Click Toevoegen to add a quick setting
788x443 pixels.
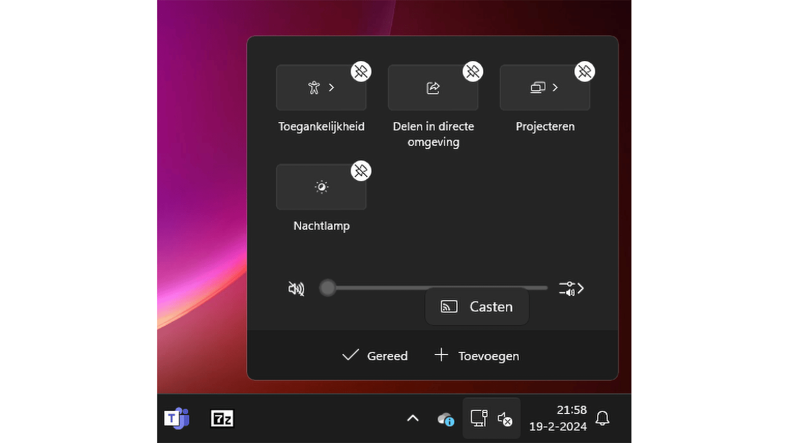click(x=476, y=356)
